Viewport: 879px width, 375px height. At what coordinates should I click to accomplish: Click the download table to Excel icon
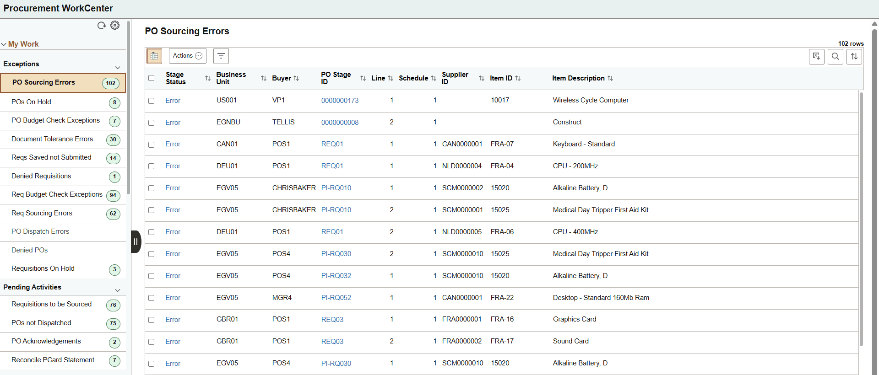coord(816,56)
